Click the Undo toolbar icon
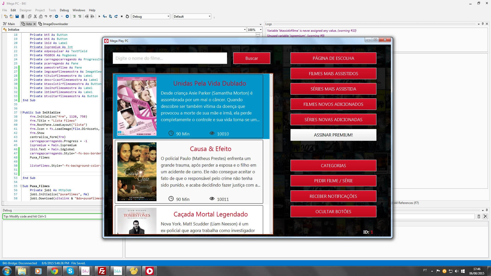Screen dimensions: 491x276 click(x=46, y=16)
